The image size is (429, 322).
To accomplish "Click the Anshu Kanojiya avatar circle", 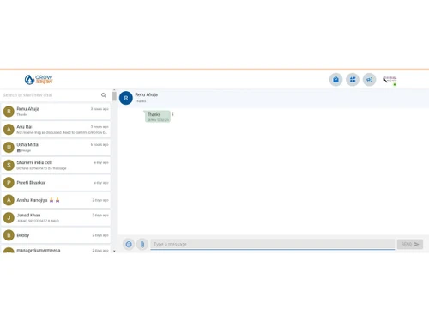I will click(9, 200).
